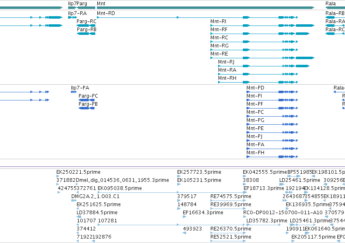345x243 pixels.
Task: Select the LD37884.5prime feature label
Action: coord(97,213)
